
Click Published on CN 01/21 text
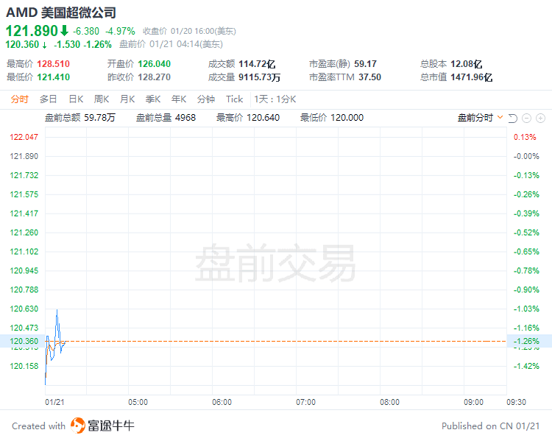(x=490, y=426)
